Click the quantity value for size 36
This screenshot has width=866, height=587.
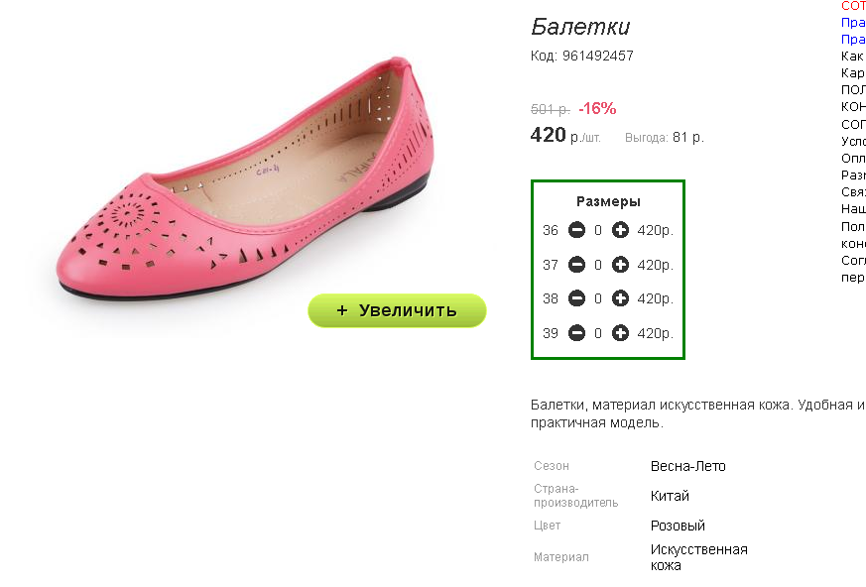598,231
